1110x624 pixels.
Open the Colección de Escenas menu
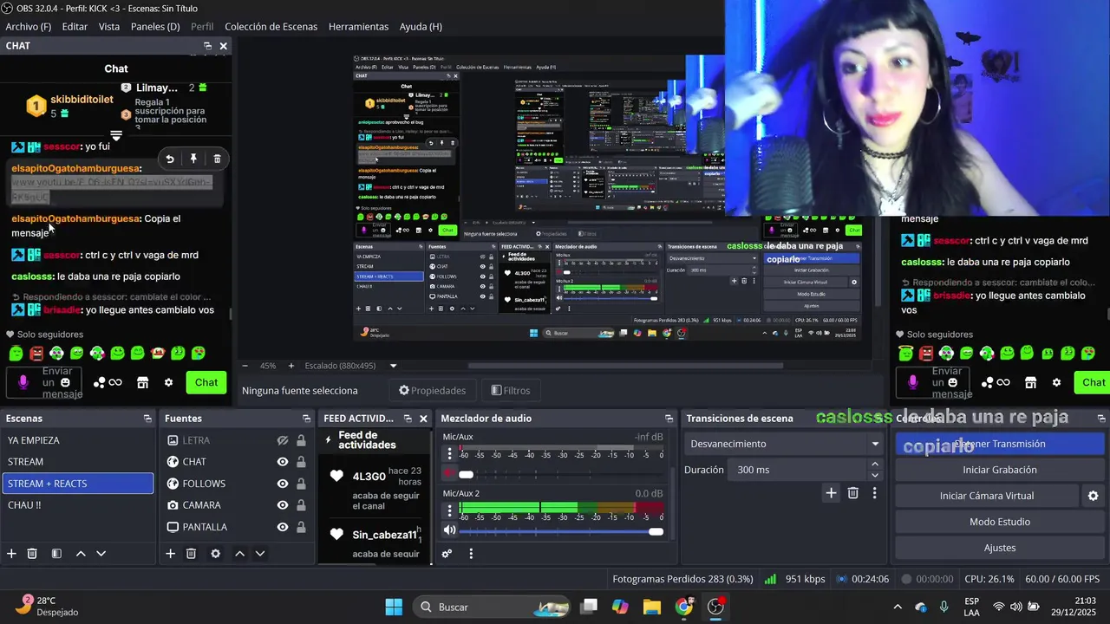coord(271,27)
